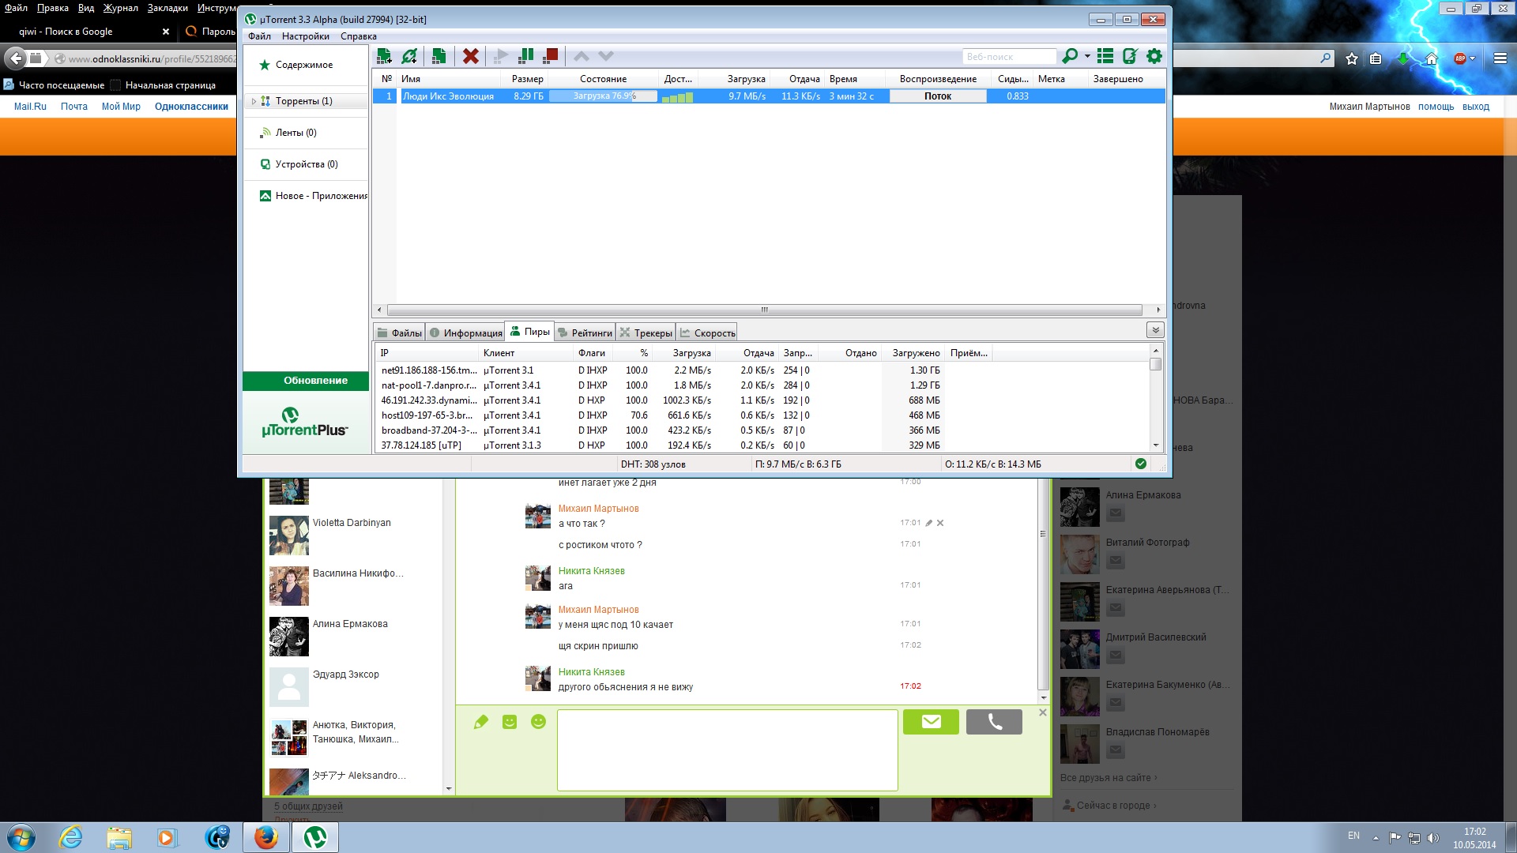Click the помощь help link

coord(1436,107)
